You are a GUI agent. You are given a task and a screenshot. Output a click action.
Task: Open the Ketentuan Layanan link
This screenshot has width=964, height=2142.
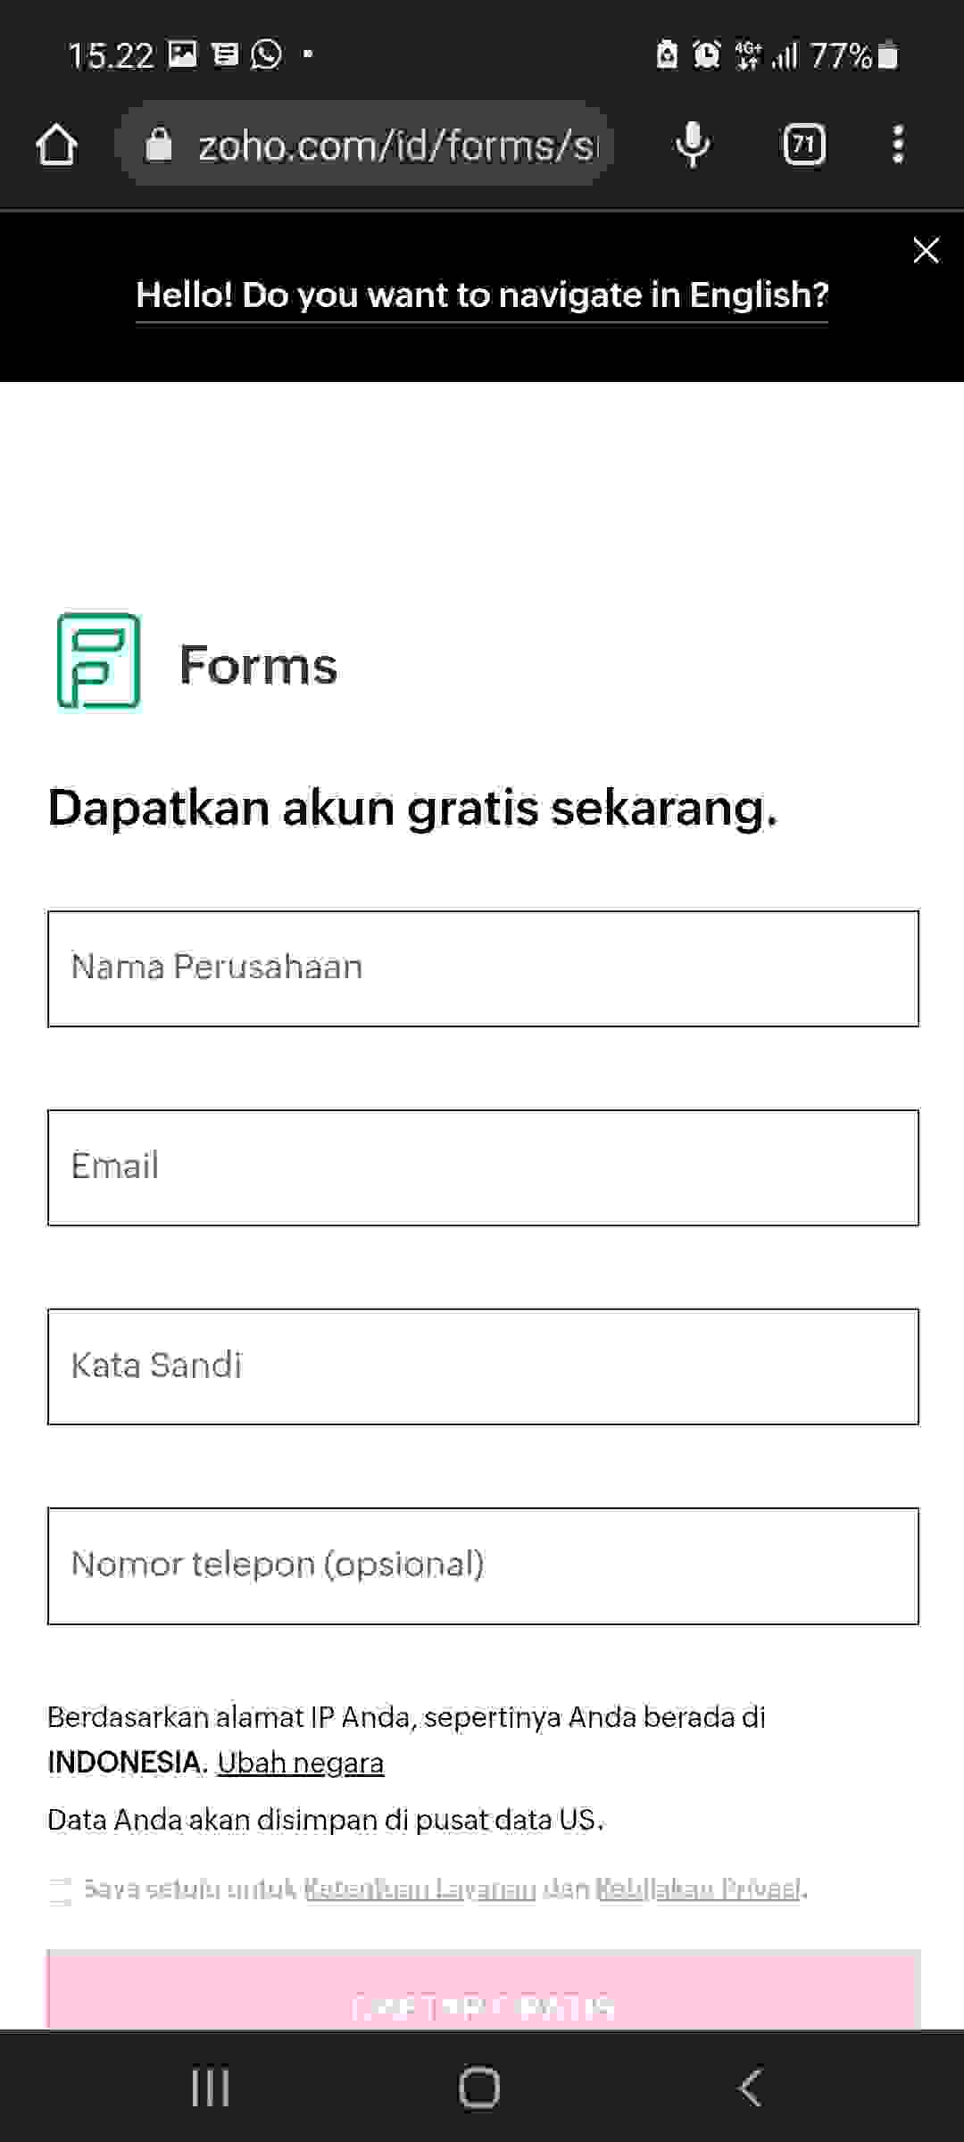(x=420, y=1889)
